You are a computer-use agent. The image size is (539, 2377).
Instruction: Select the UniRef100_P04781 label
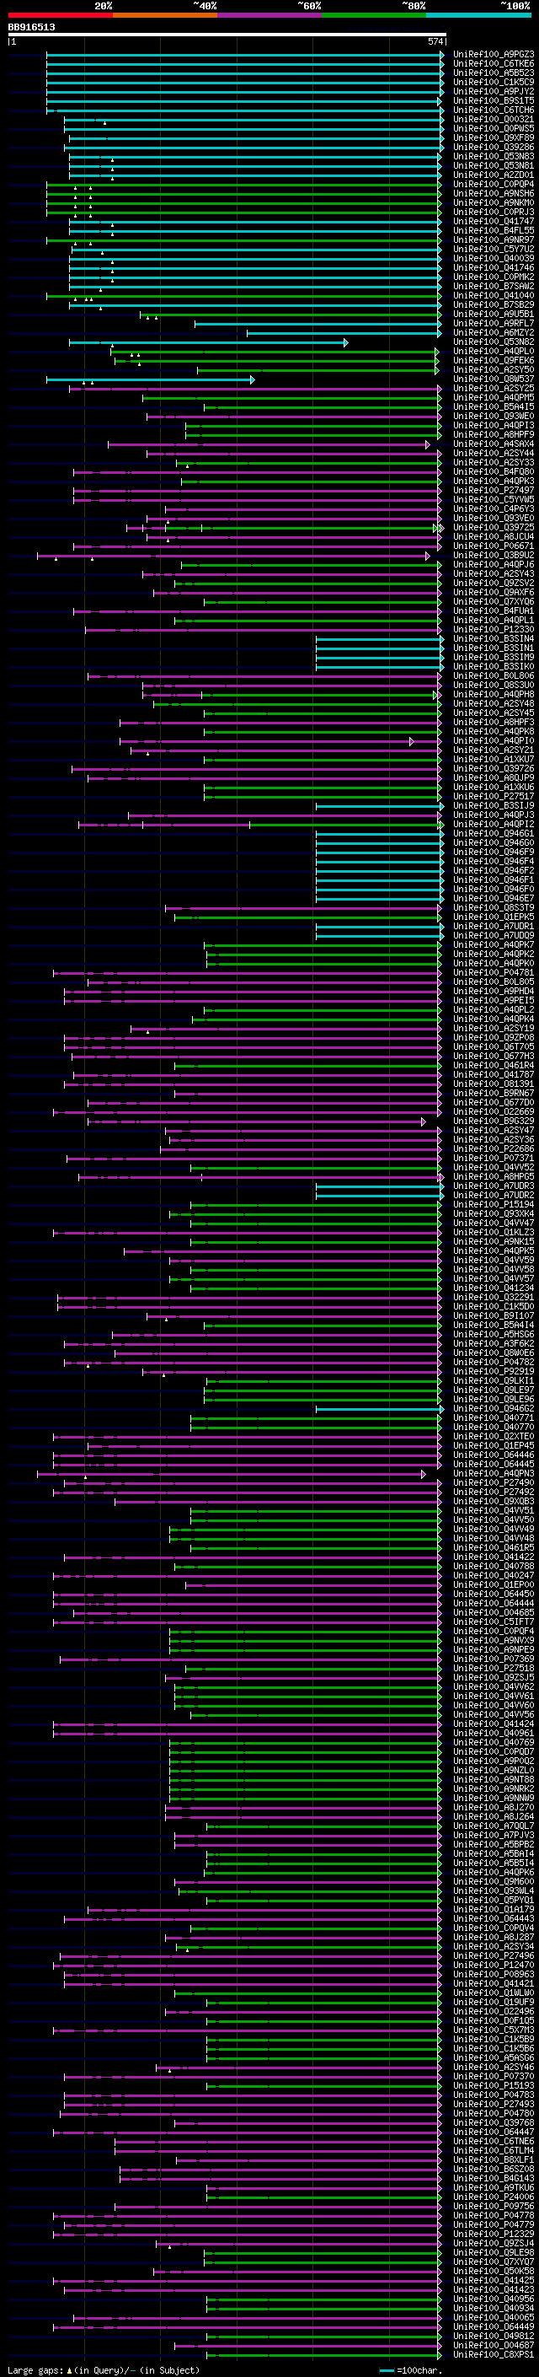pyautogui.click(x=493, y=972)
